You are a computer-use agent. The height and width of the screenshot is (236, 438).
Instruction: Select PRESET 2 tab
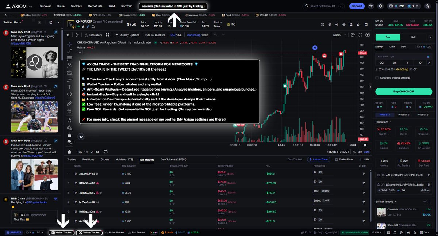click(x=404, y=115)
